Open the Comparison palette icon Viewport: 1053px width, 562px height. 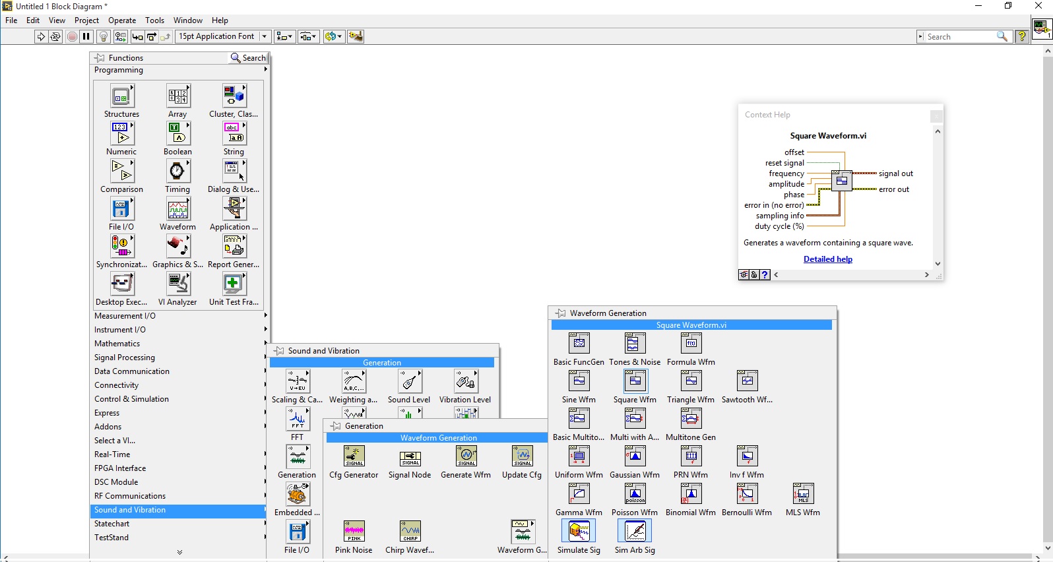click(x=121, y=172)
